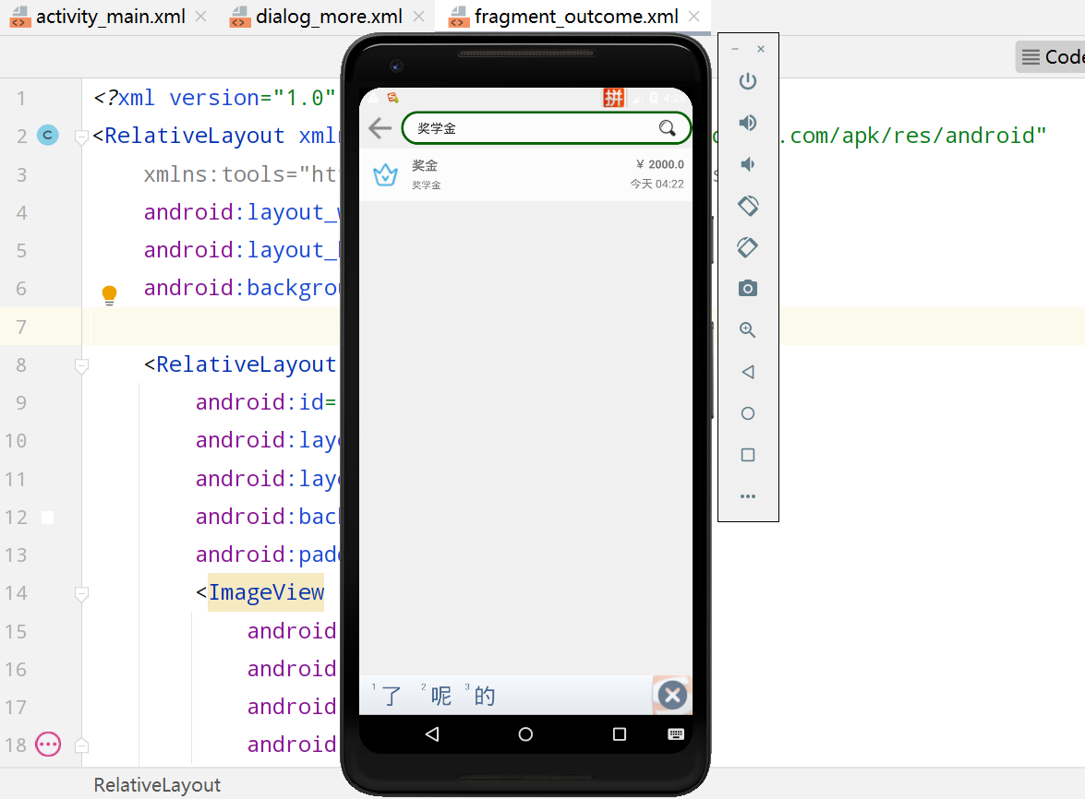Close the activity_main.xml tab
The image size is (1085, 799).
[x=200, y=17]
